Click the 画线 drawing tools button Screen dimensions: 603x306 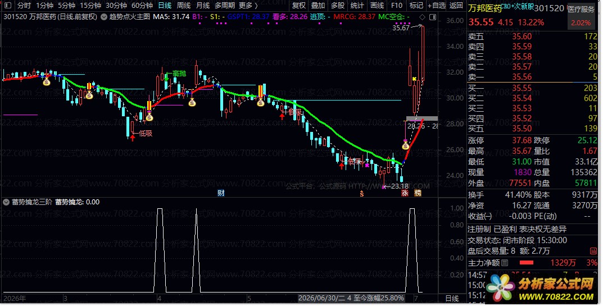click(377, 6)
